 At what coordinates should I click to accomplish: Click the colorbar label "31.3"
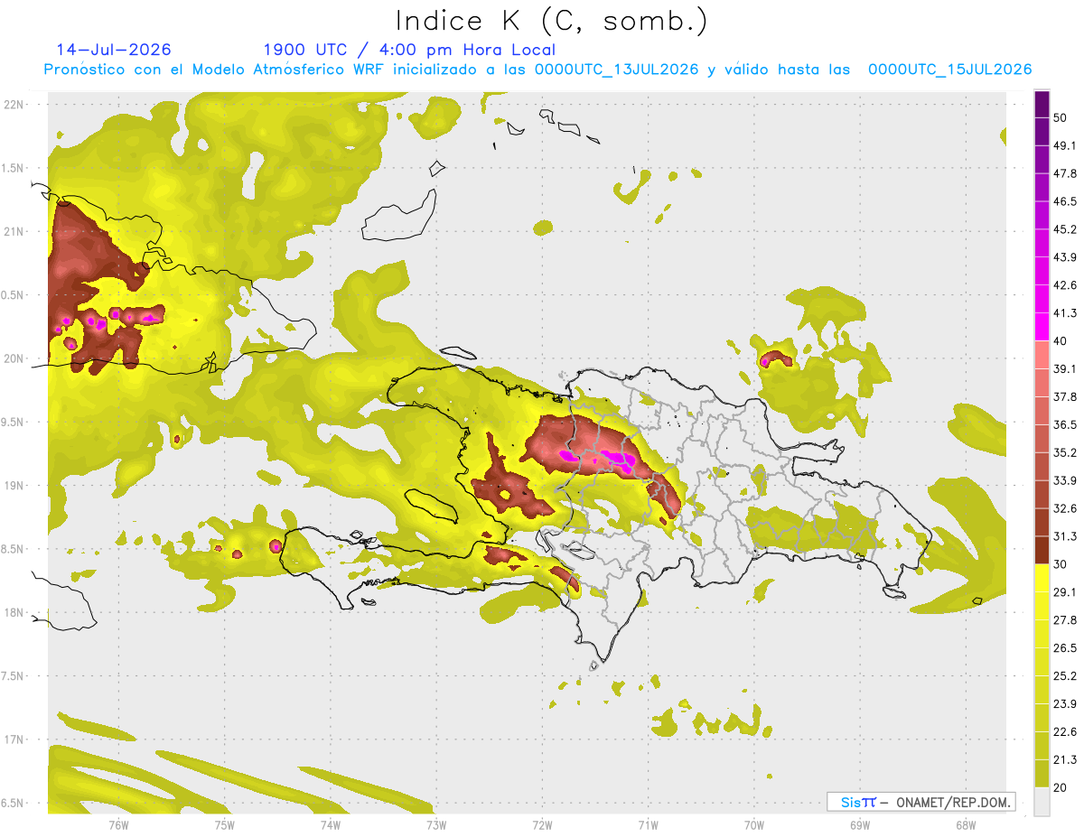pyautogui.click(x=1065, y=536)
